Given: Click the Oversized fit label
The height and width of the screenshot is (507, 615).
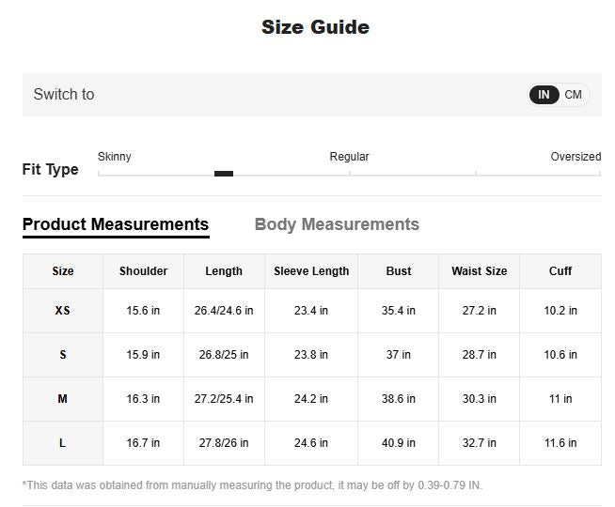Looking at the screenshot, I should 576,157.
